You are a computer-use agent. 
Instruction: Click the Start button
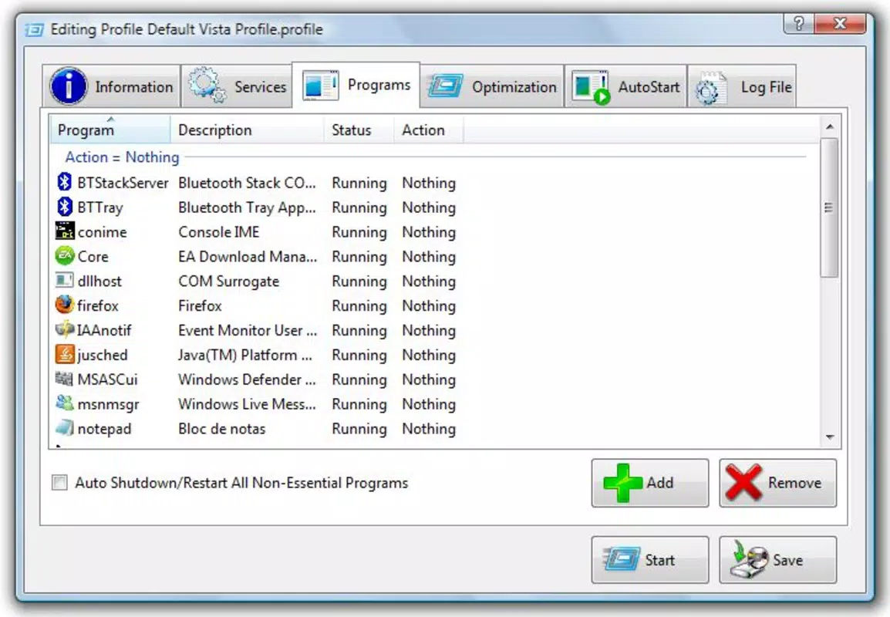tap(650, 560)
